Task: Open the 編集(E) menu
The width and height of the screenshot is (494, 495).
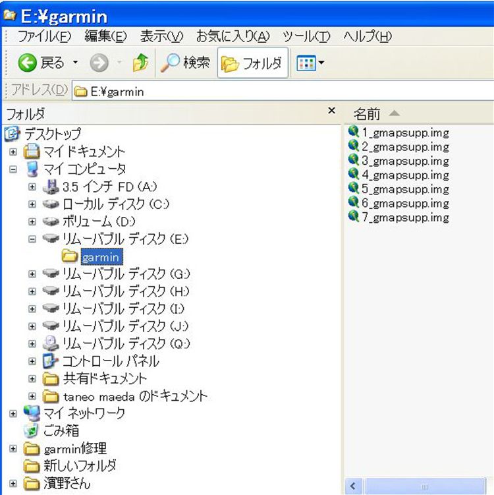Action: pyautogui.click(x=105, y=36)
